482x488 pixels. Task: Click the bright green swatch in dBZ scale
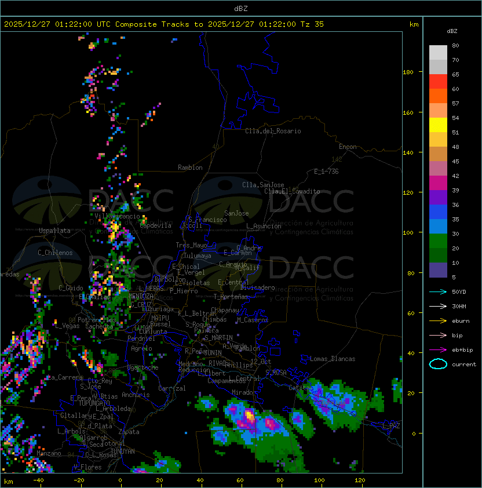pyautogui.click(x=438, y=241)
